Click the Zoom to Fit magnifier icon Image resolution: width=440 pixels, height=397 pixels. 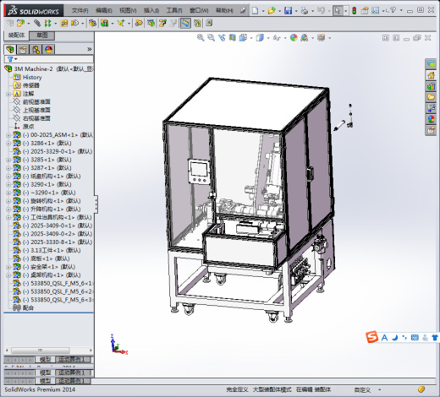[201, 37]
